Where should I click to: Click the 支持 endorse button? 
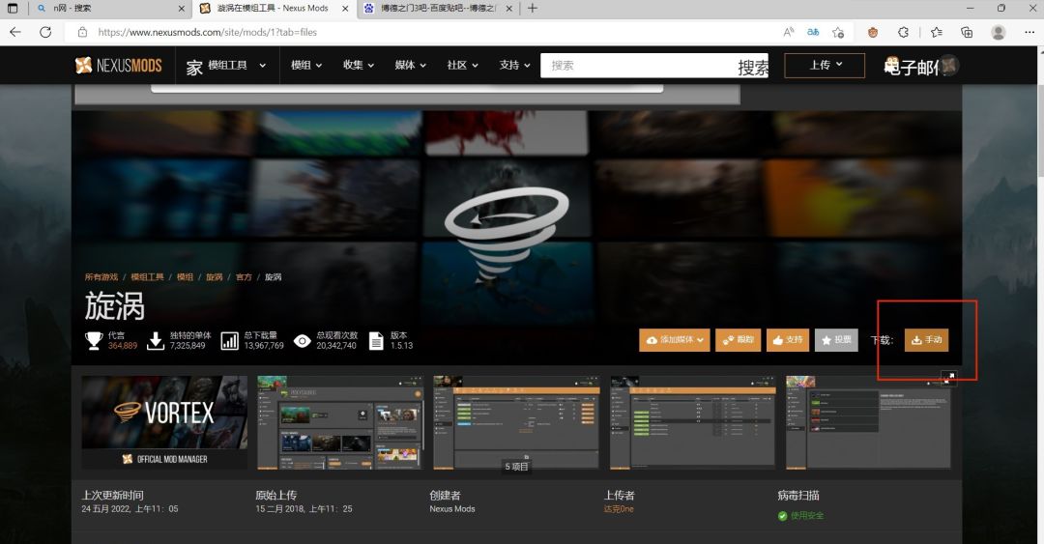click(788, 340)
